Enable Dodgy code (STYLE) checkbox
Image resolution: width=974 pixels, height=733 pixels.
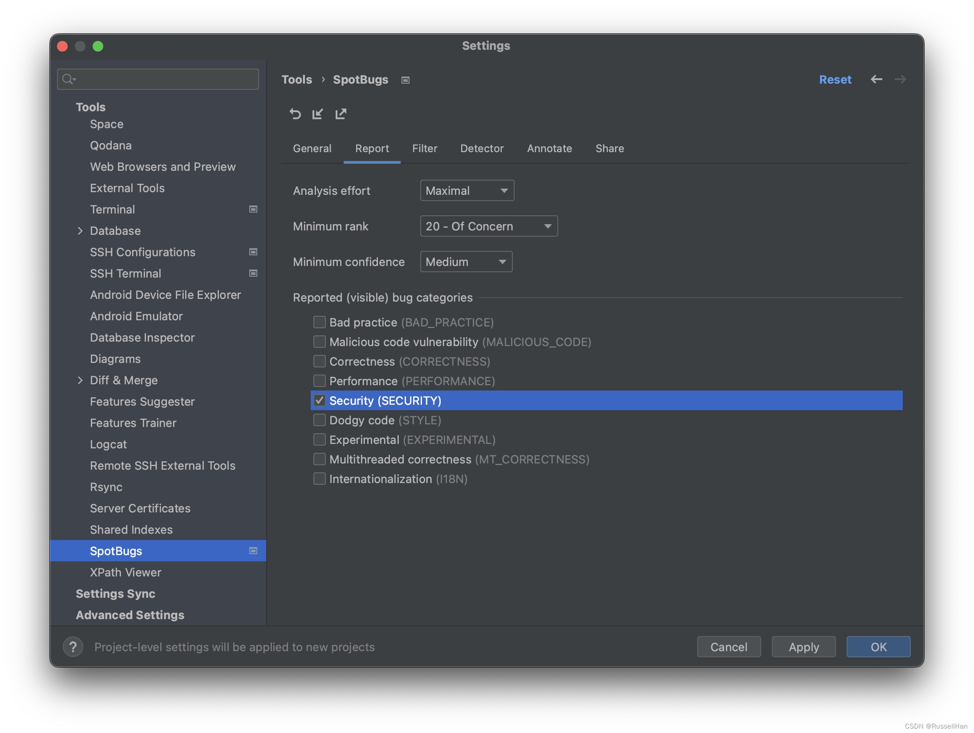tap(319, 419)
